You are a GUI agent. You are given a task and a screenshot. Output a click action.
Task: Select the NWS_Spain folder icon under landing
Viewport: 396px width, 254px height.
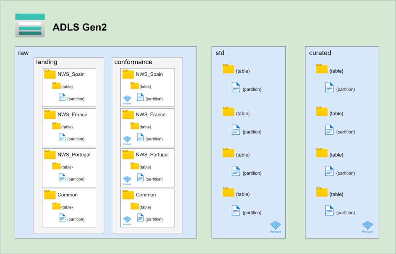(50, 74)
